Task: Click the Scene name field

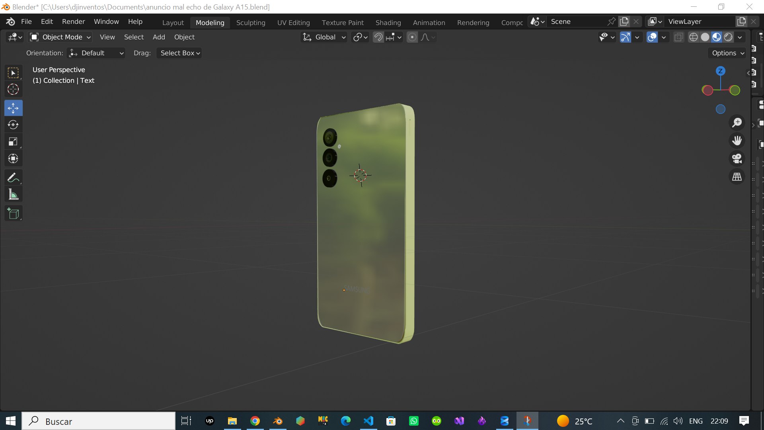Action: [x=577, y=21]
